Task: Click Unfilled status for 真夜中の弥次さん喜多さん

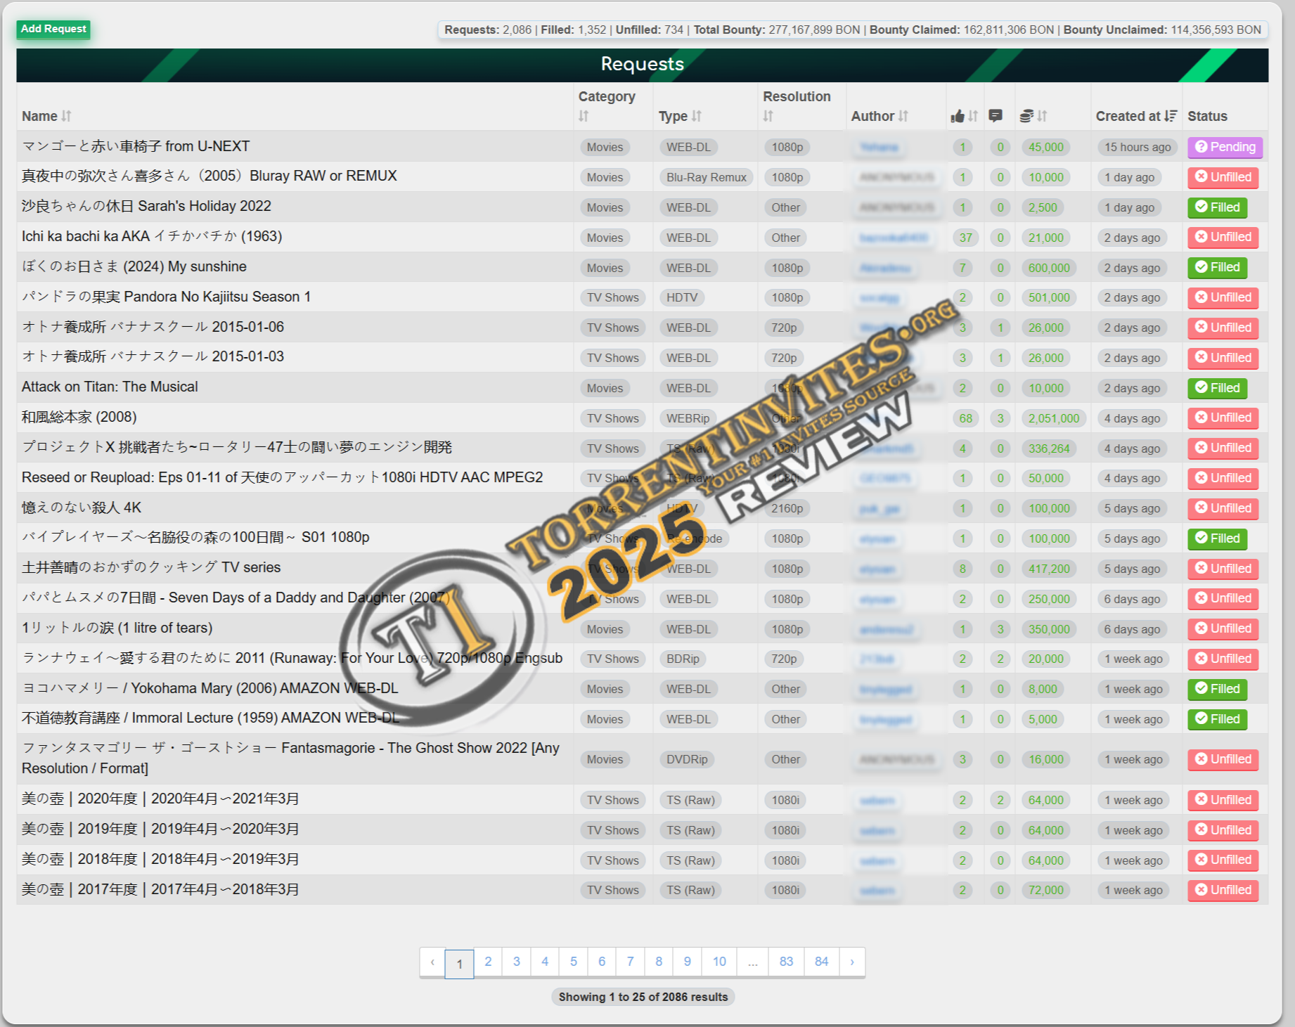Action: (1223, 177)
